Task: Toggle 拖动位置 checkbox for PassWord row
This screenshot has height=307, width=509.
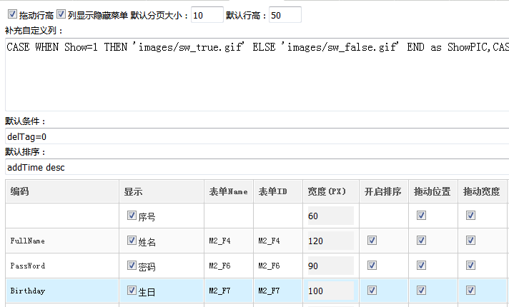Action: point(421,266)
